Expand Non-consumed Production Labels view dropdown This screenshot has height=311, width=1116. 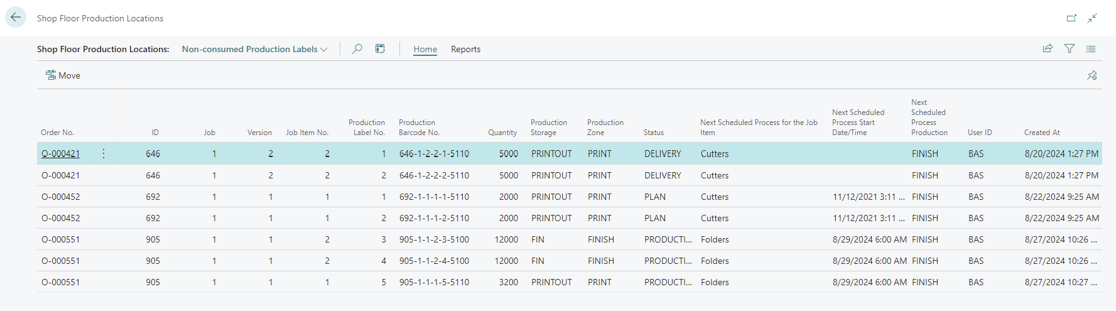coord(254,49)
